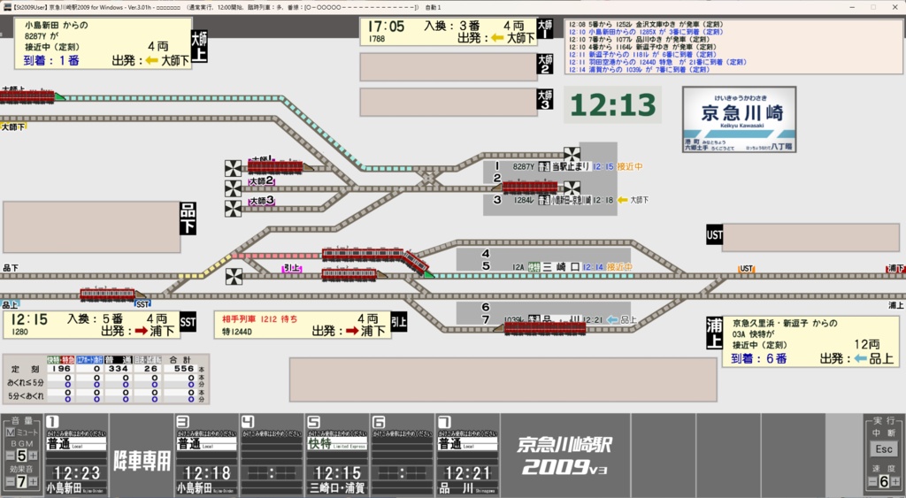Click the buffer stop on 引上 track

tap(234, 276)
